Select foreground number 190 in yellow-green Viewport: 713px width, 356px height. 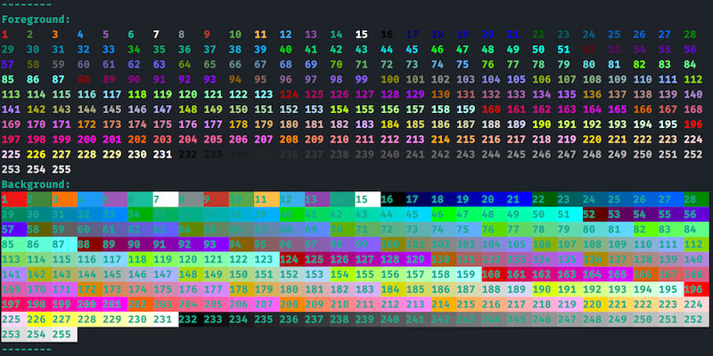click(x=541, y=125)
